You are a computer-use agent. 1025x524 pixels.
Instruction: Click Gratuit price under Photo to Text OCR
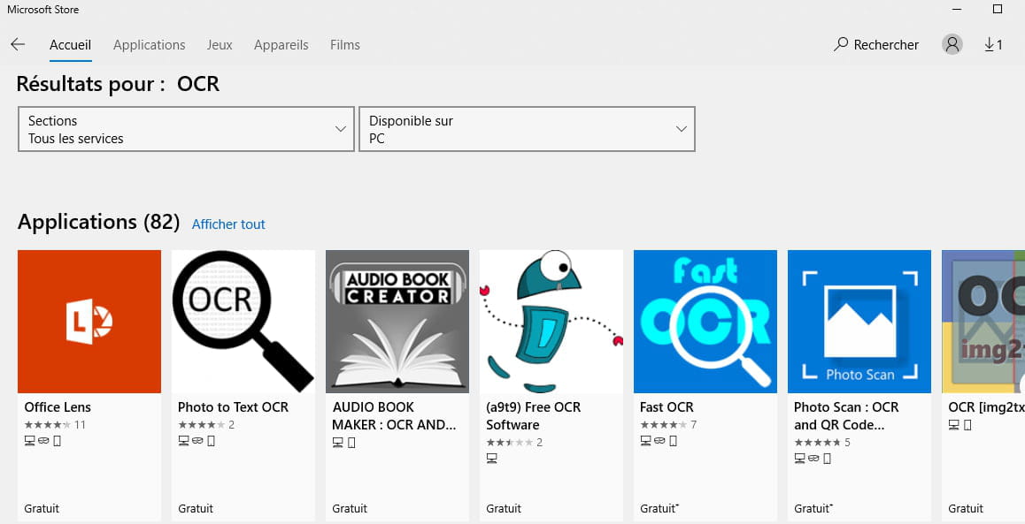196,508
